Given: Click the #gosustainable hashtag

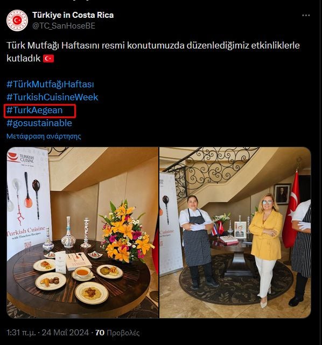Looking at the screenshot, I should click(39, 123).
